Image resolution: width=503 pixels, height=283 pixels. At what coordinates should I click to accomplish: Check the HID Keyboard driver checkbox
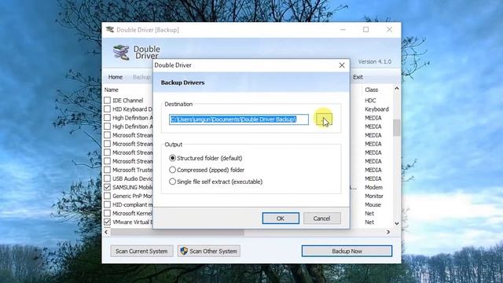[x=107, y=109]
